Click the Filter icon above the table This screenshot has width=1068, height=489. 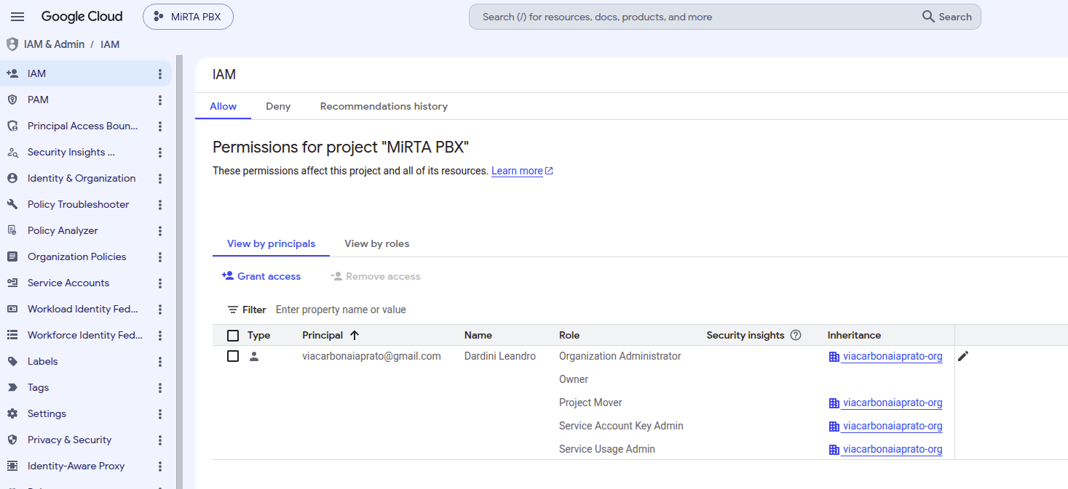233,310
